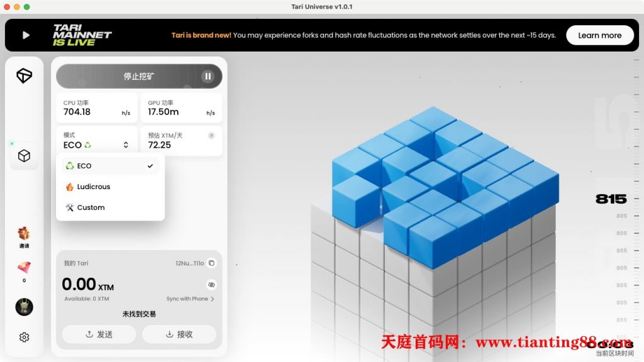Screen dimensions: 644x362
Task: Toggle balance visibility eye icon
Action: (x=211, y=285)
